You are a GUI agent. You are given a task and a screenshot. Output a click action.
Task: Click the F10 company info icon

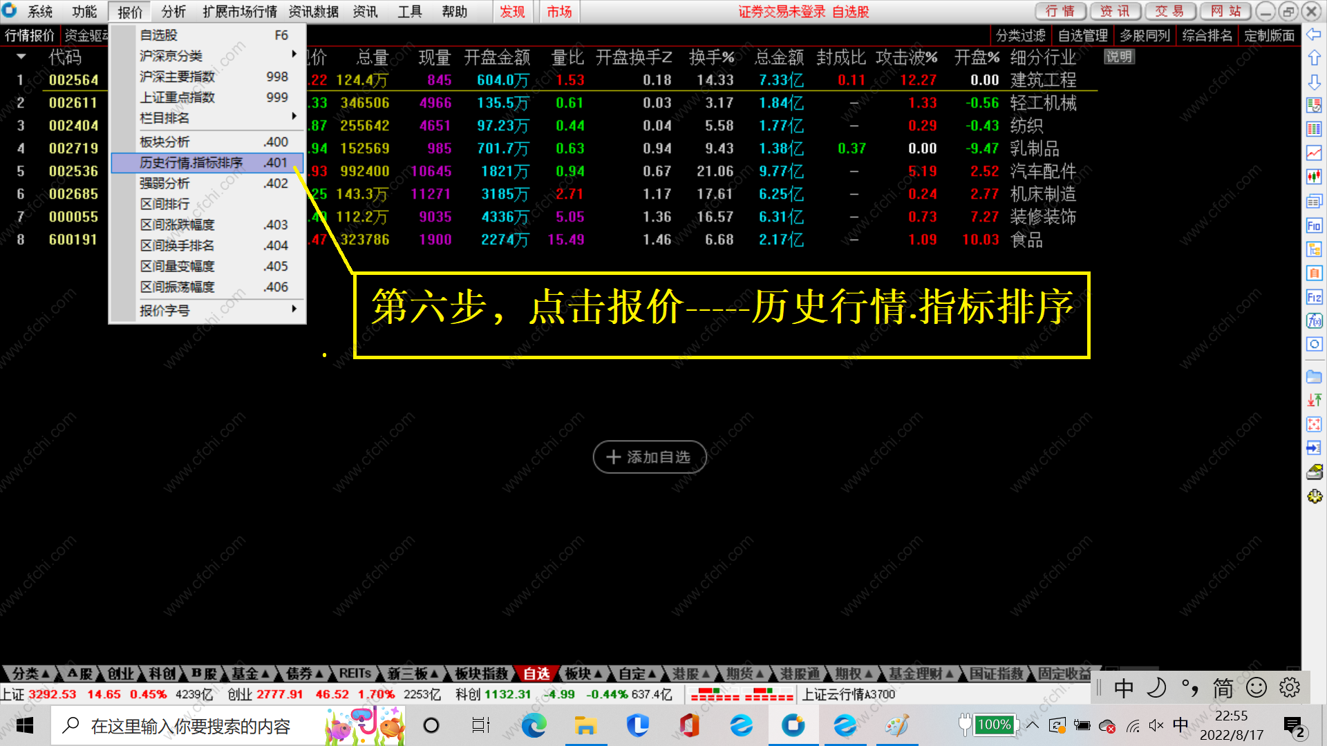pos(1314,226)
